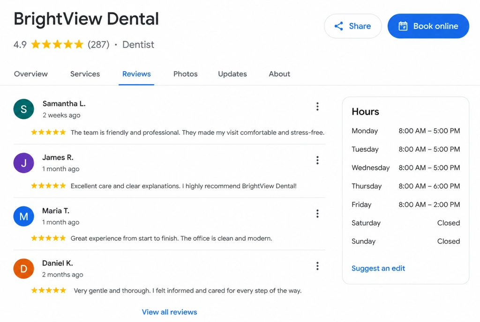
Task: Click the 4.9 rating number
Action: [x=20, y=44]
